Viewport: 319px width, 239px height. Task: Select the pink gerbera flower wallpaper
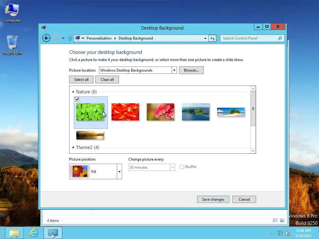[x=160, y=112]
